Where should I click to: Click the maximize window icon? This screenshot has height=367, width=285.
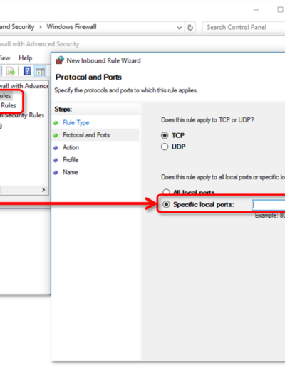280,9
